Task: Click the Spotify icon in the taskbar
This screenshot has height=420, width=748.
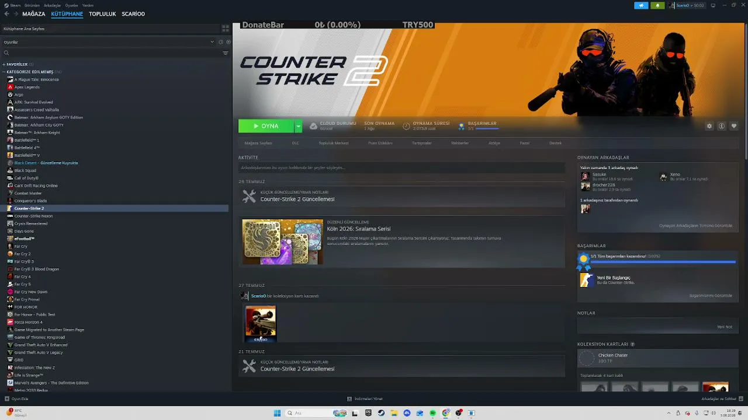Action: pyautogui.click(x=432, y=413)
